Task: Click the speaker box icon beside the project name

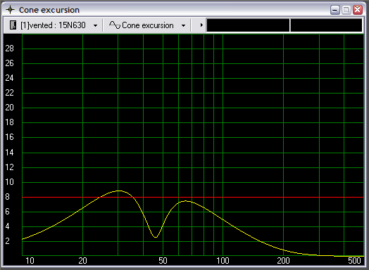Action: point(13,25)
